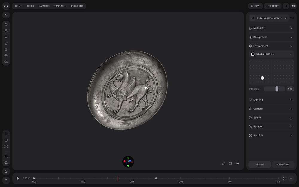Switch to the DESIGN tab
Screen dimensions: 299x187
pyautogui.click(x=260, y=165)
